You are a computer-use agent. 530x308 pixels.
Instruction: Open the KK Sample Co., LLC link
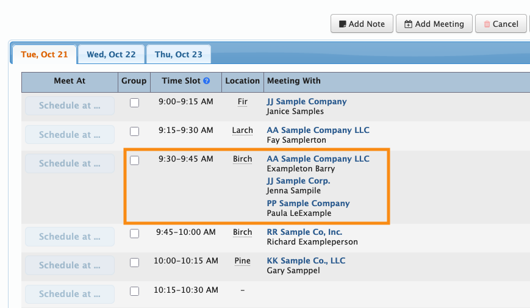[x=306, y=260]
